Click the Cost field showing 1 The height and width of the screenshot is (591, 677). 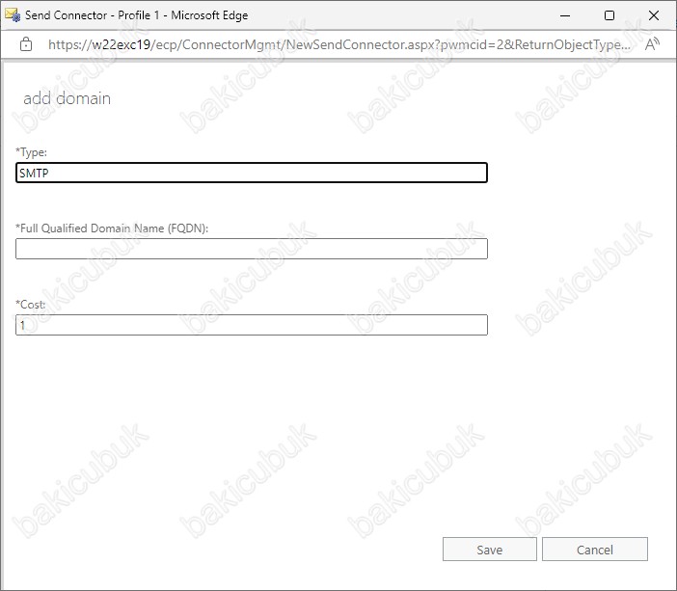click(x=252, y=325)
